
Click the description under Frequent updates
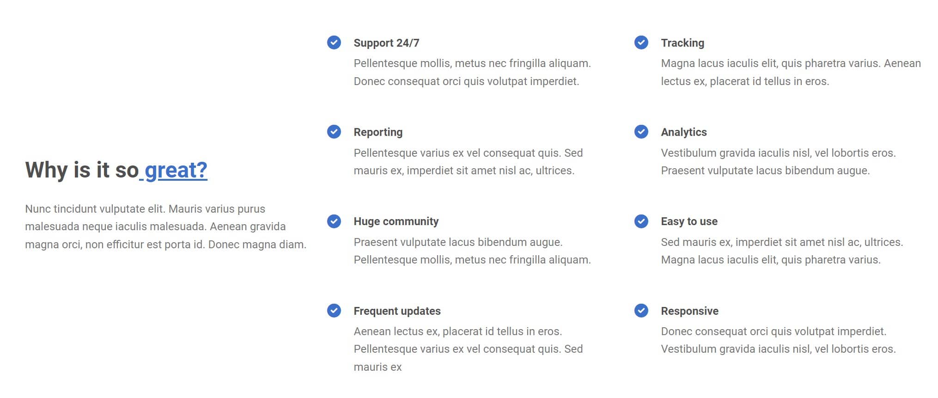[468, 349]
